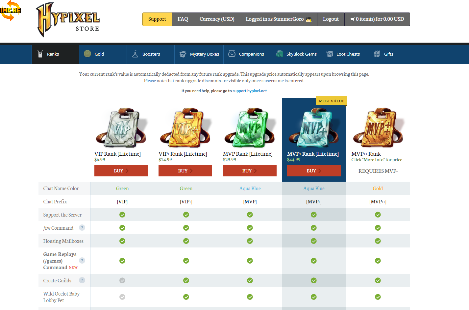The height and width of the screenshot is (310, 469).
Task: Open the Loot Chests category
Action: click(343, 54)
